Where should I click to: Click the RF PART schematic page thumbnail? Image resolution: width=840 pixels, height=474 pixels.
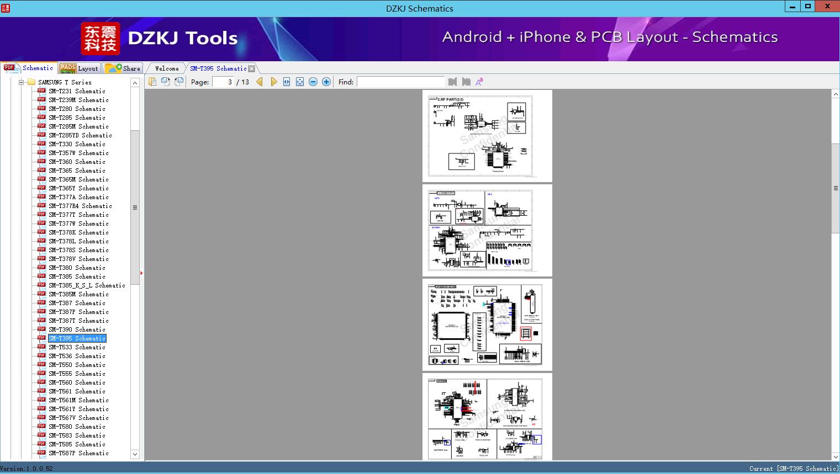pyautogui.click(x=487, y=136)
